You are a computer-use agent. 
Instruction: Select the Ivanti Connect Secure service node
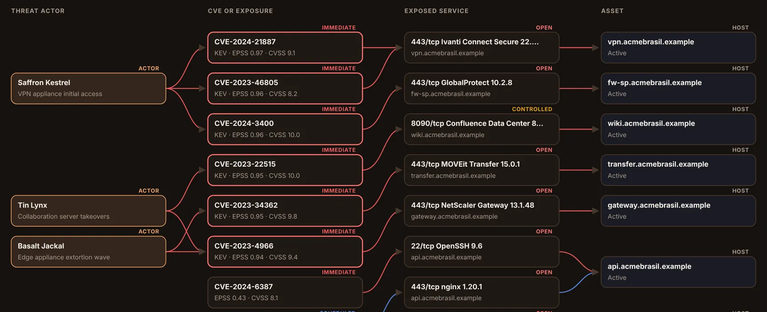482,47
